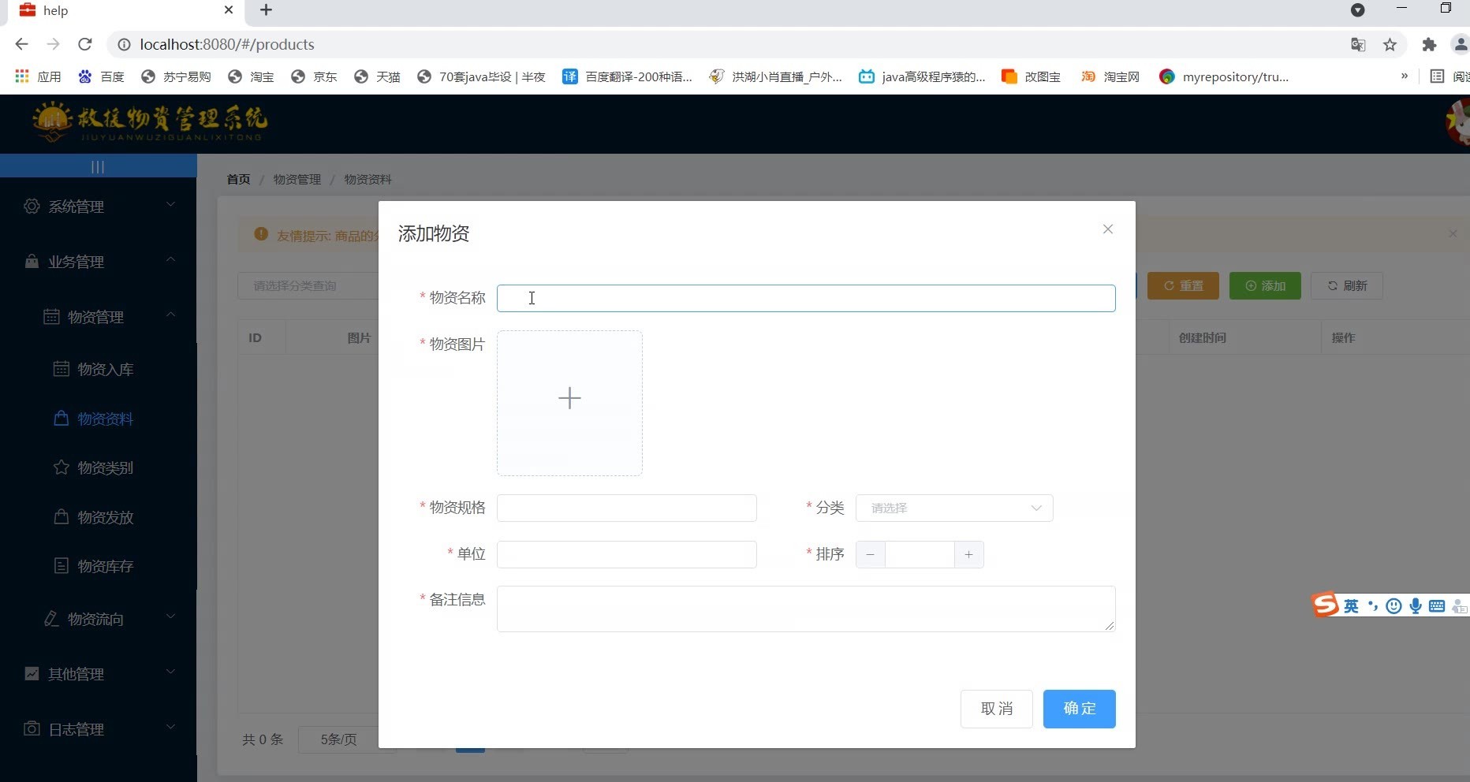The height and width of the screenshot is (782, 1470).
Task: Click the 重置 button
Action: [x=1183, y=285]
